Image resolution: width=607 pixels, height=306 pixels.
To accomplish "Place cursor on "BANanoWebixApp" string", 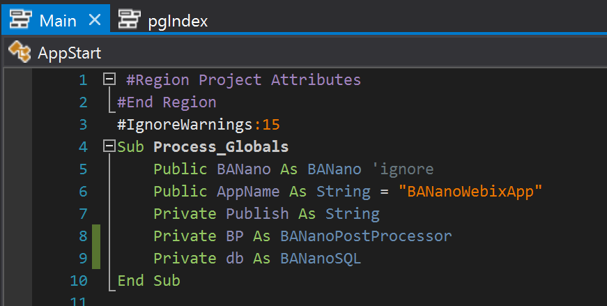I will coord(470,192).
